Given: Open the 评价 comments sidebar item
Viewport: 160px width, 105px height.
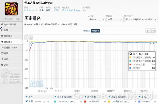Looking at the screenshot, I should click(11, 65).
